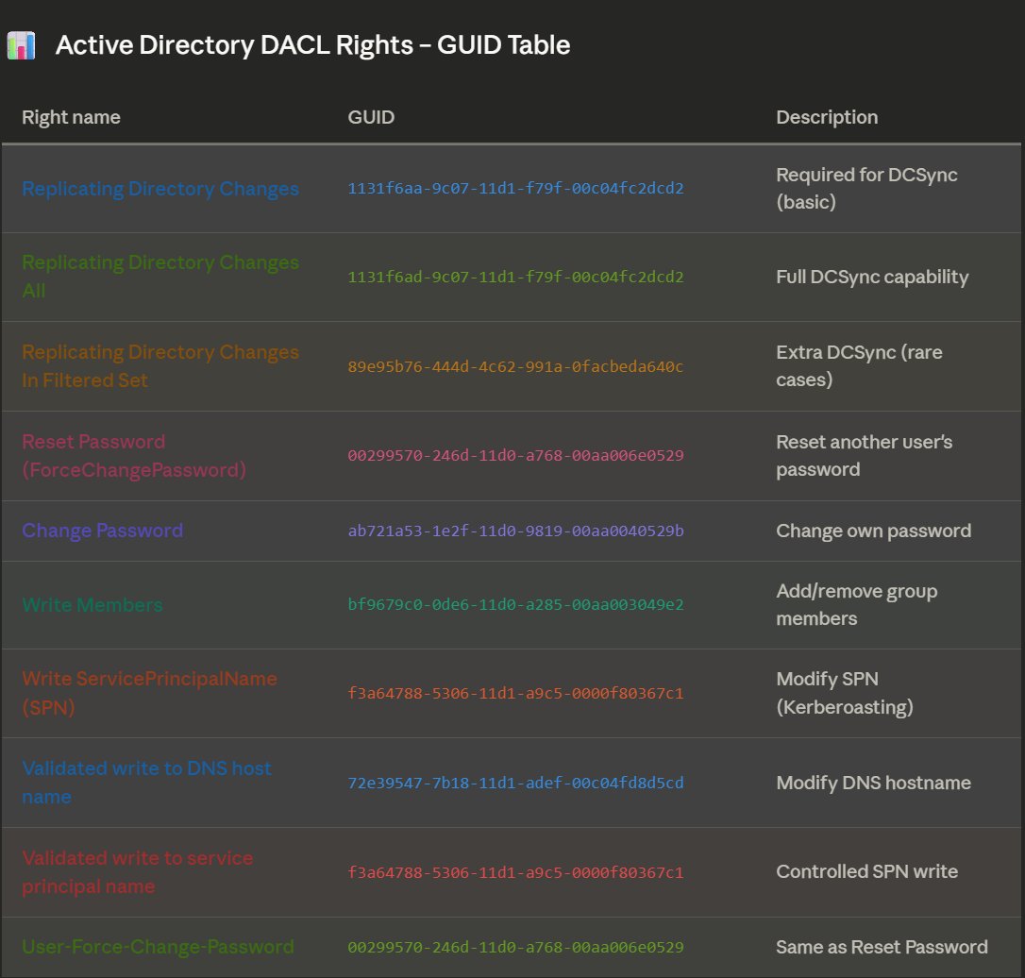Image resolution: width=1025 pixels, height=978 pixels.
Task: Select GUID 1131f6ad-9c07-11d1-f79f-00c04fc2dcd2
Action: tap(515, 277)
